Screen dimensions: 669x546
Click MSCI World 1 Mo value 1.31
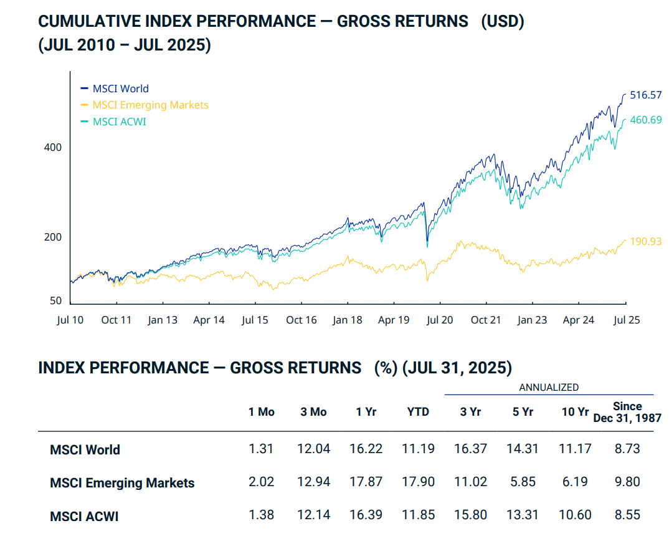(x=261, y=449)
